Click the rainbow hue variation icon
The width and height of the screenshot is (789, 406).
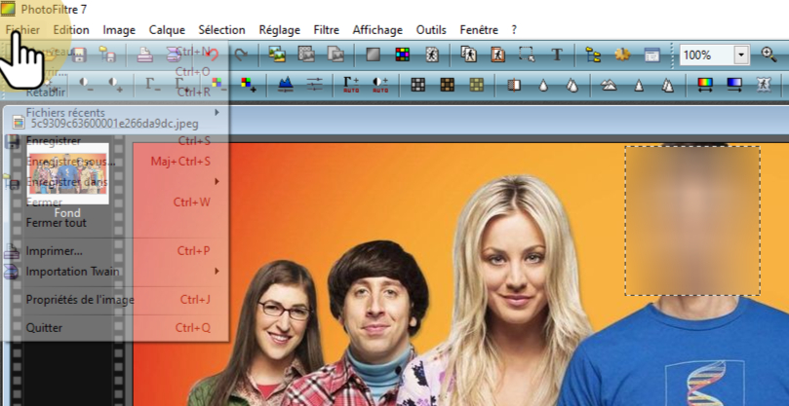[705, 84]
